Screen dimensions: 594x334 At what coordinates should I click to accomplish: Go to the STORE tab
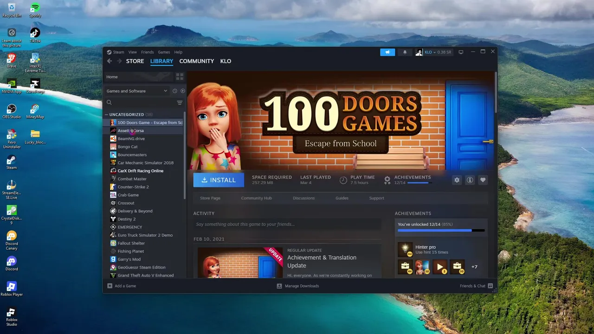pyautogui.click(x=135, y=61)
